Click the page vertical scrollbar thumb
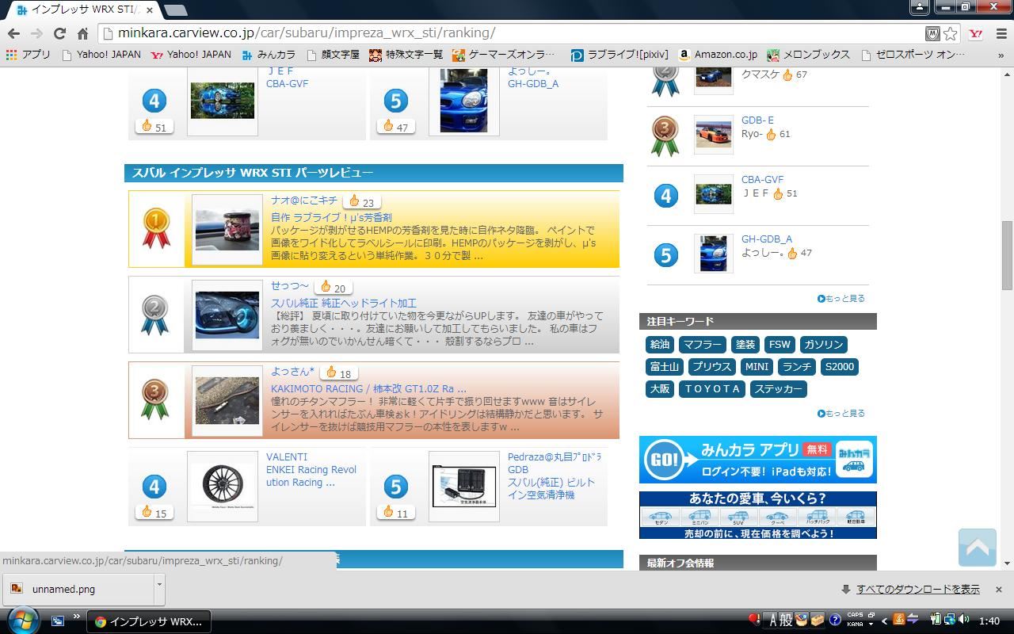 pyautogui.click(x=1007, y=255)
